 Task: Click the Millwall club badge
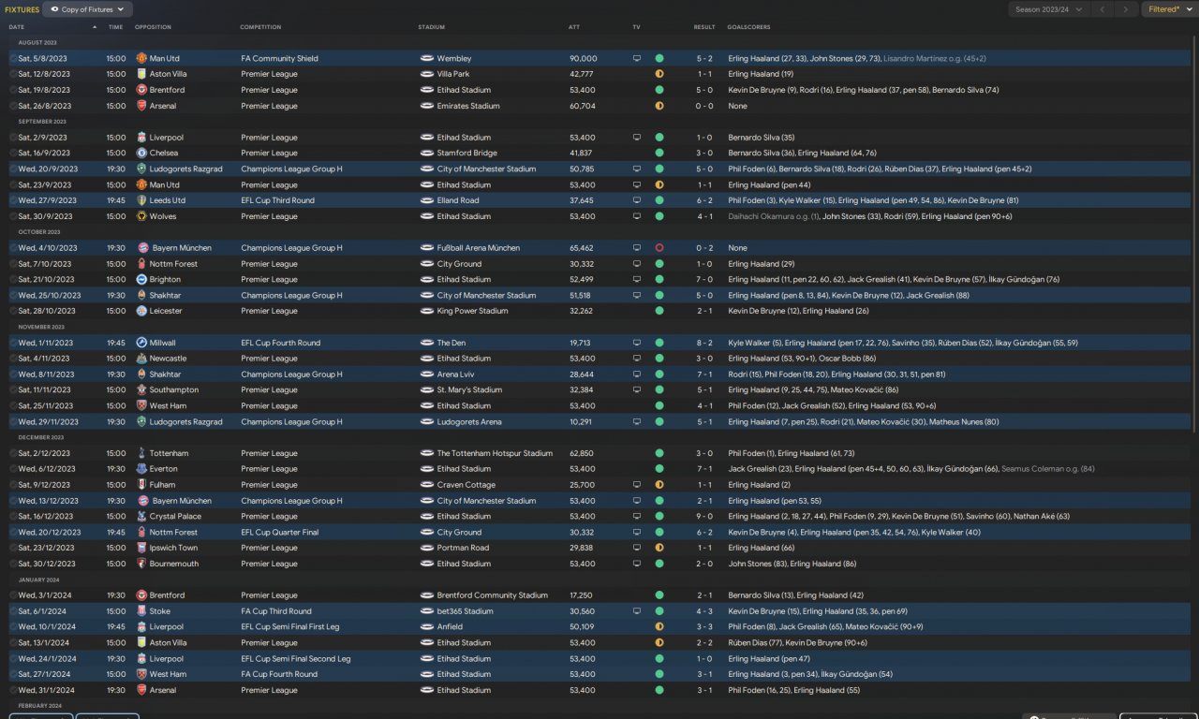coord(141,343)
